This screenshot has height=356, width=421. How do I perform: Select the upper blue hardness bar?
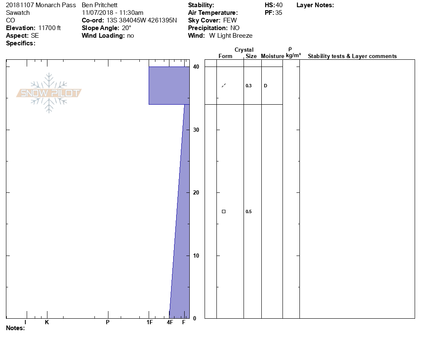[169, 85]
